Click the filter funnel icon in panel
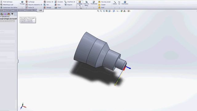 click(x=12, y=14)
